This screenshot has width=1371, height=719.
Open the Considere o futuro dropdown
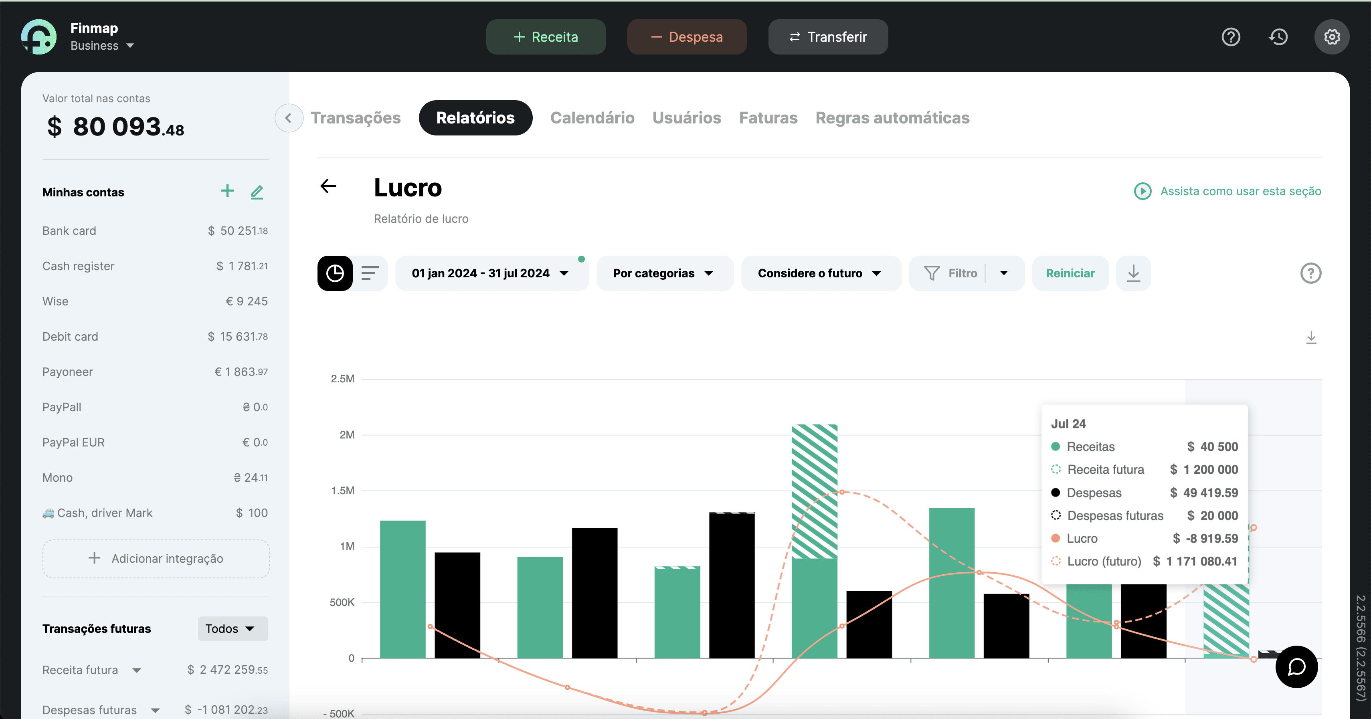(820, 273)
